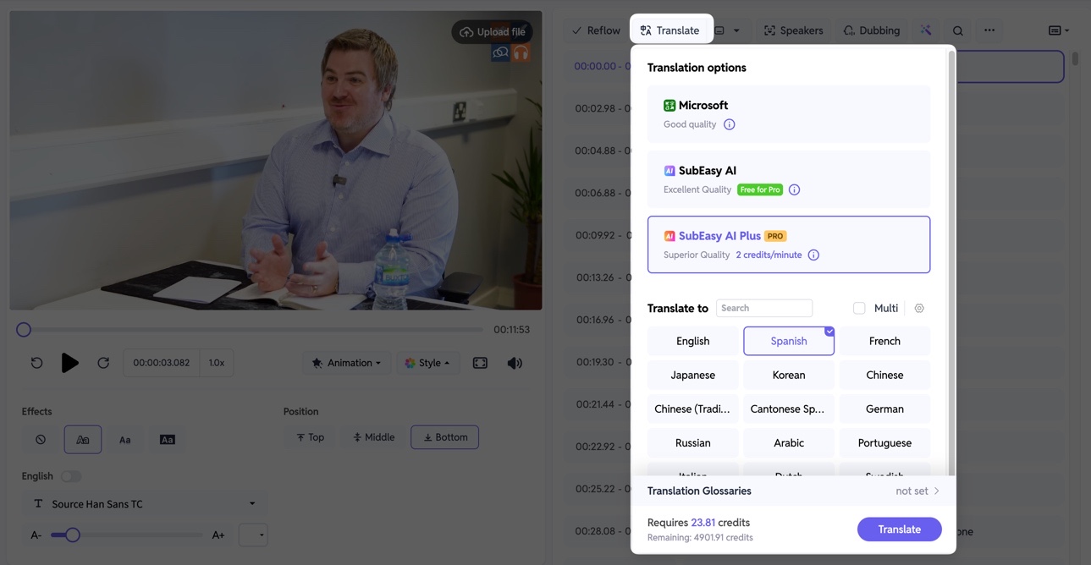Choose Russian as target language

(693, 442)
